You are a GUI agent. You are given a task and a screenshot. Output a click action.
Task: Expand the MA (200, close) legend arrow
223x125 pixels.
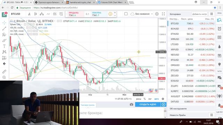click(x=25, y=34)
